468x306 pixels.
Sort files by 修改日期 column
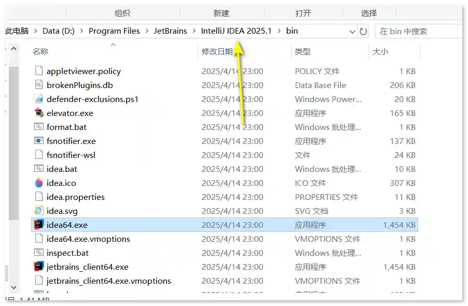217,52
